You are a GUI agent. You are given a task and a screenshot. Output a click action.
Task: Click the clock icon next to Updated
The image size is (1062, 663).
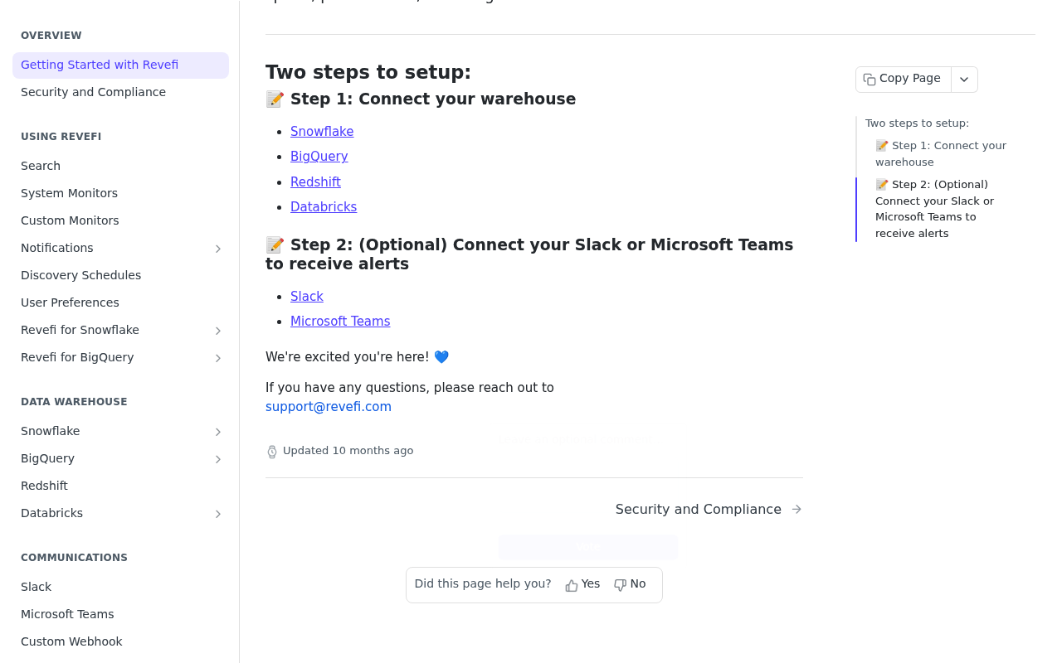pos(272,452)
